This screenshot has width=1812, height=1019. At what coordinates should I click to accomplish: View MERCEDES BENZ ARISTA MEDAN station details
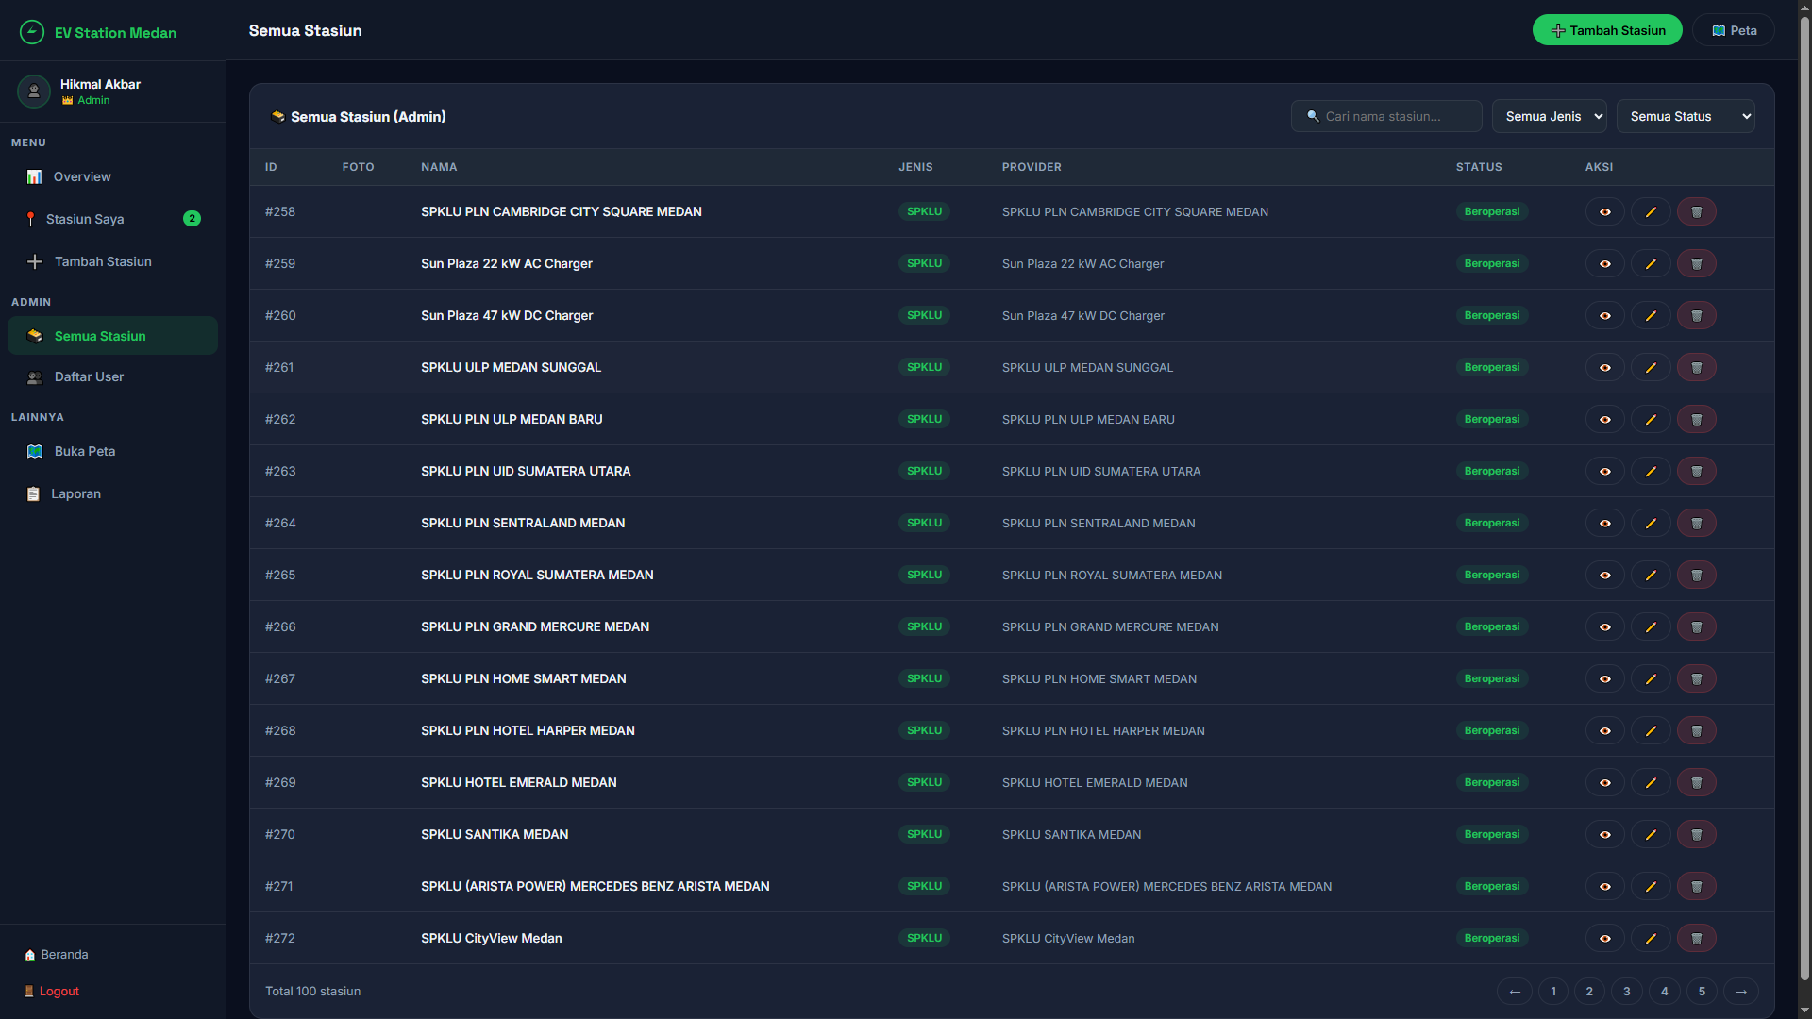1604,886
